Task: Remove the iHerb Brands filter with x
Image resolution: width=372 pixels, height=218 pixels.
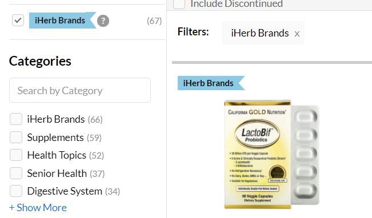Action: (297, 34)
